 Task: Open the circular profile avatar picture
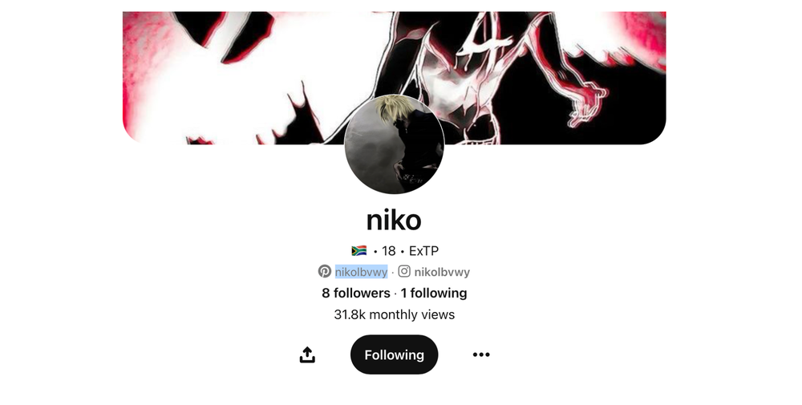point(394,144)
